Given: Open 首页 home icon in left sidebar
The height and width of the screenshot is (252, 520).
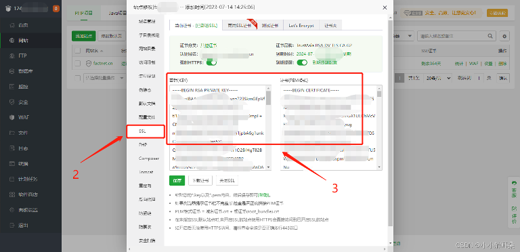Looking at the screenshot, I should [x=12, y=25].
